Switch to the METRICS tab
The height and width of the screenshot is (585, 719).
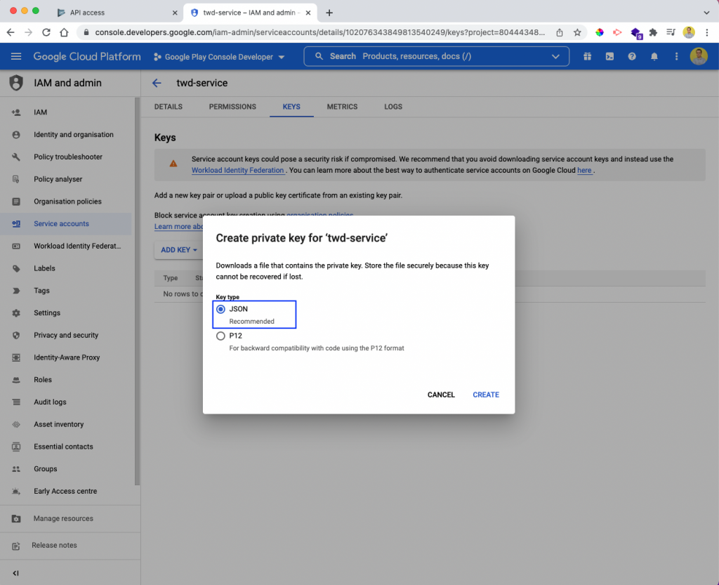[x=342, y=107]
